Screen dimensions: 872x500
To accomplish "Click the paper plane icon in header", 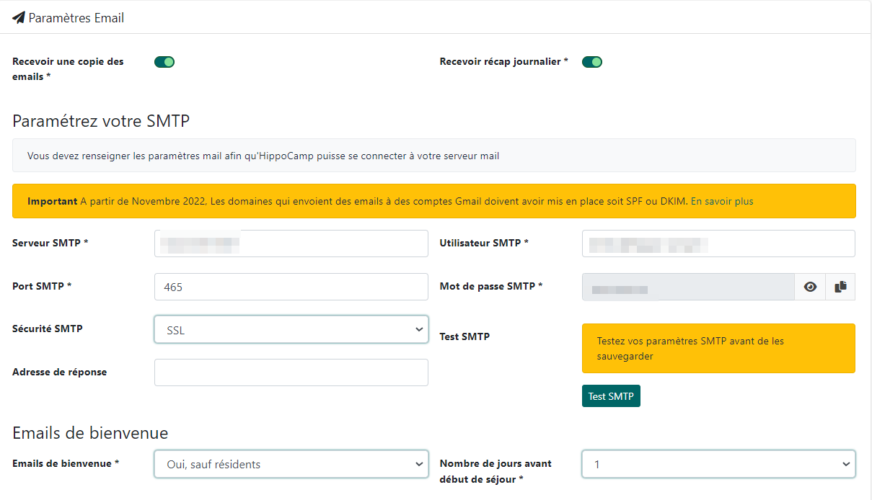I will 19,18.
